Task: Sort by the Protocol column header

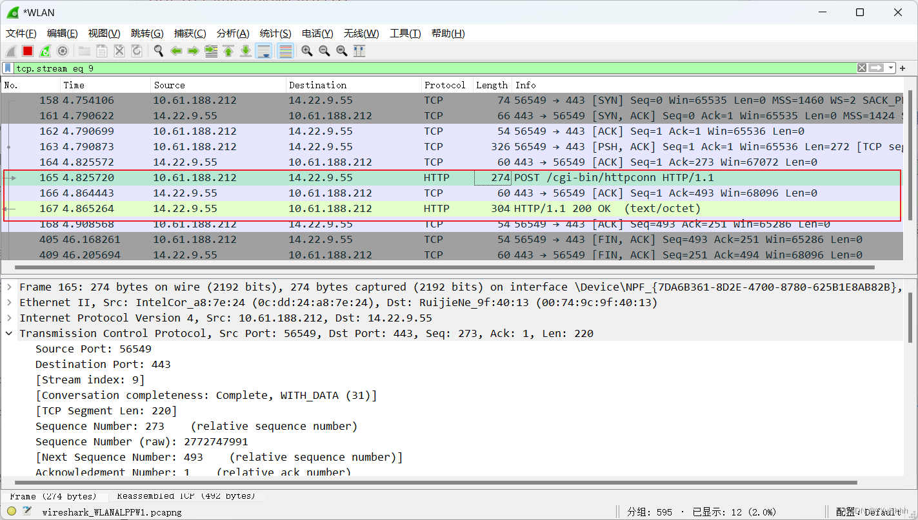Action: [x=447, y=85]
